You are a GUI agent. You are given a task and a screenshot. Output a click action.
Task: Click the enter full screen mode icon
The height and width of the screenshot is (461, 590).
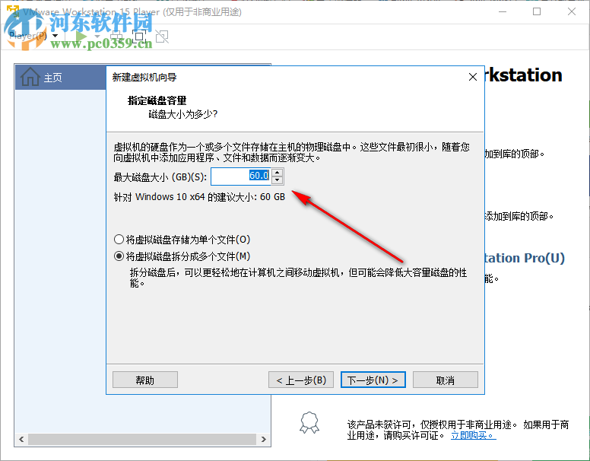point(139,37)
